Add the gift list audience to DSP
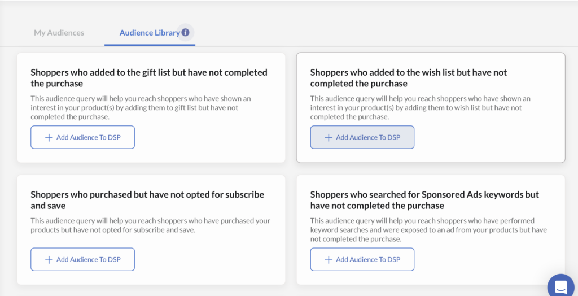 click(82, 137)
